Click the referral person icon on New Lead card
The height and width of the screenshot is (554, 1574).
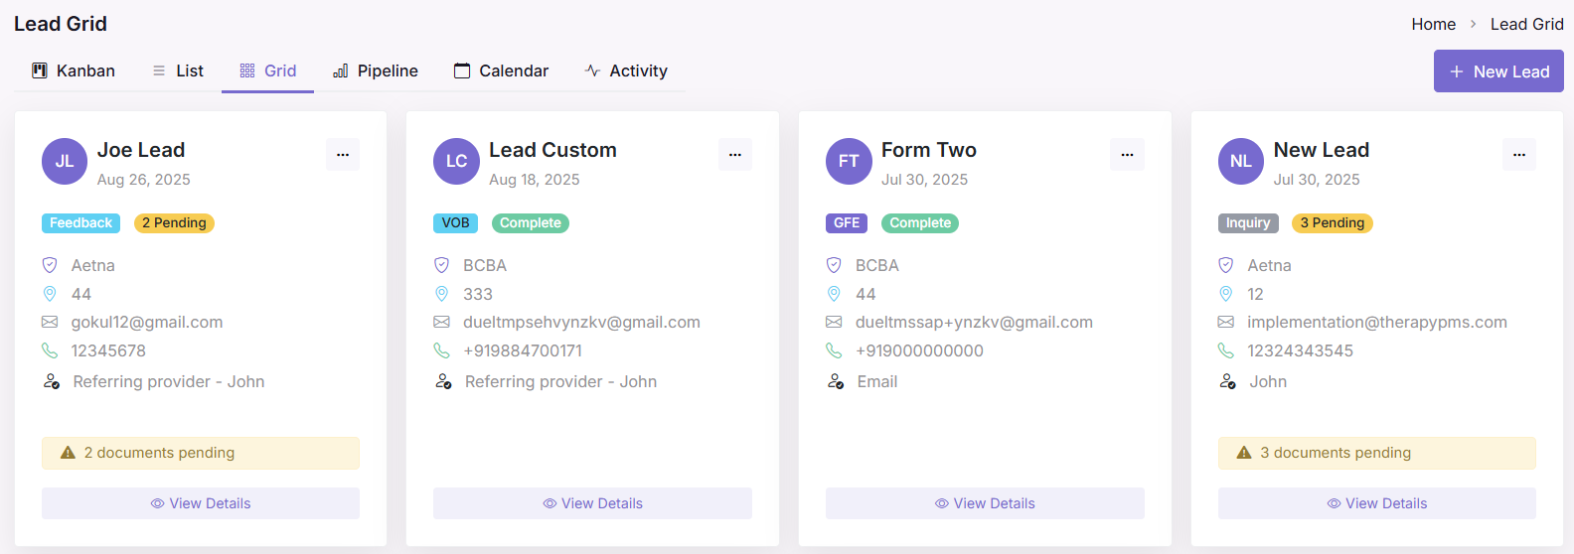coord(1228,381)
